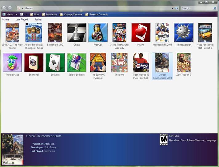Select the Solitaire game icon

pyautogui.click(x=55, y=63)
